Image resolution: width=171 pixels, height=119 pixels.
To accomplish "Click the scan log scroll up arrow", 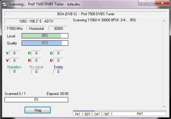I will coord(164,21).
